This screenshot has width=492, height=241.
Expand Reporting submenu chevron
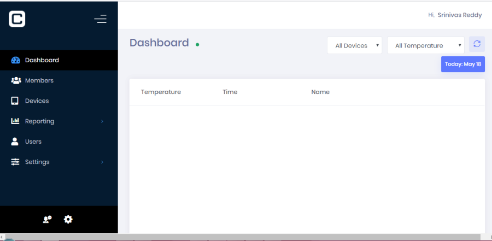[102, 121]
